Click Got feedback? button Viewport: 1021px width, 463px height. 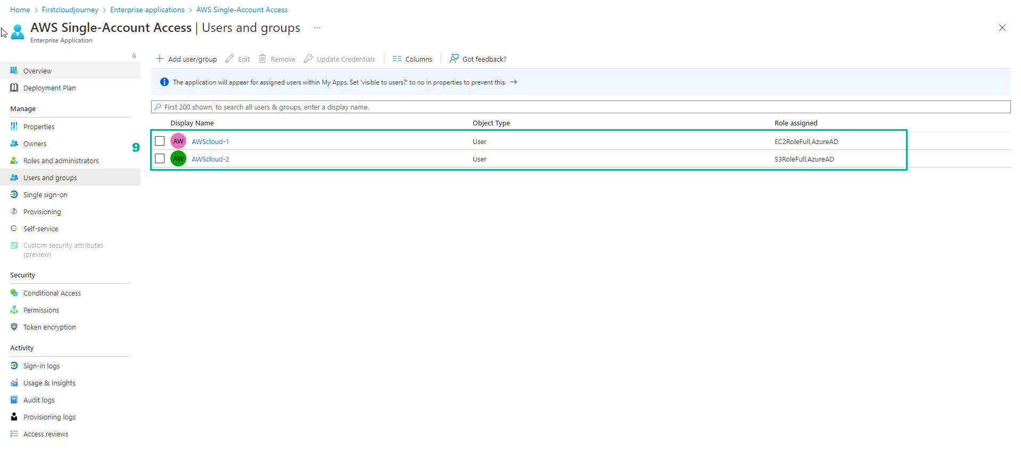coord(478,59)
